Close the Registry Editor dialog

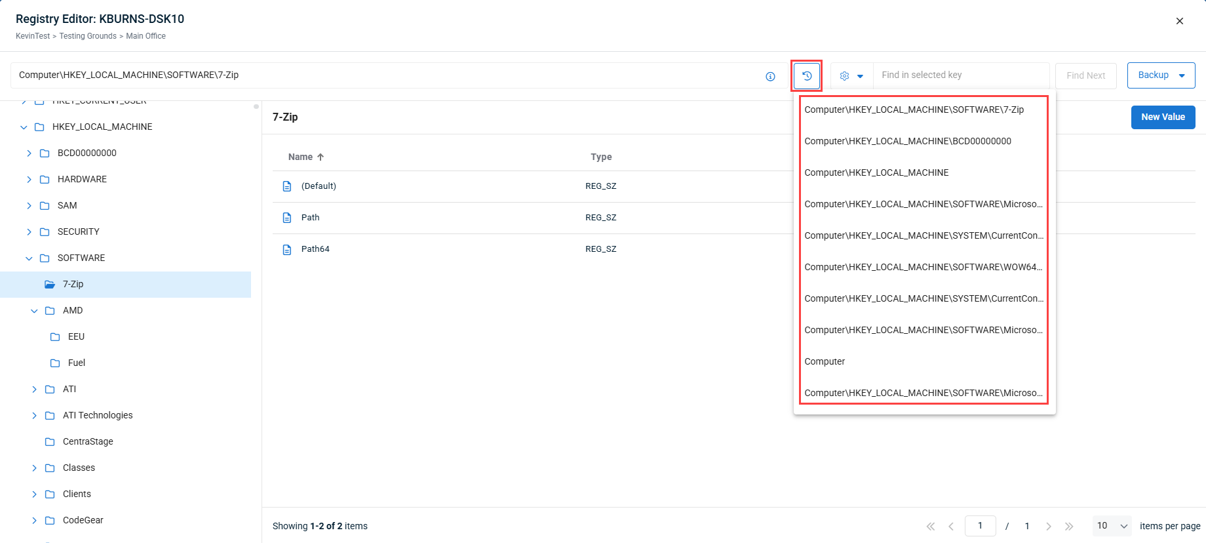1179,21
